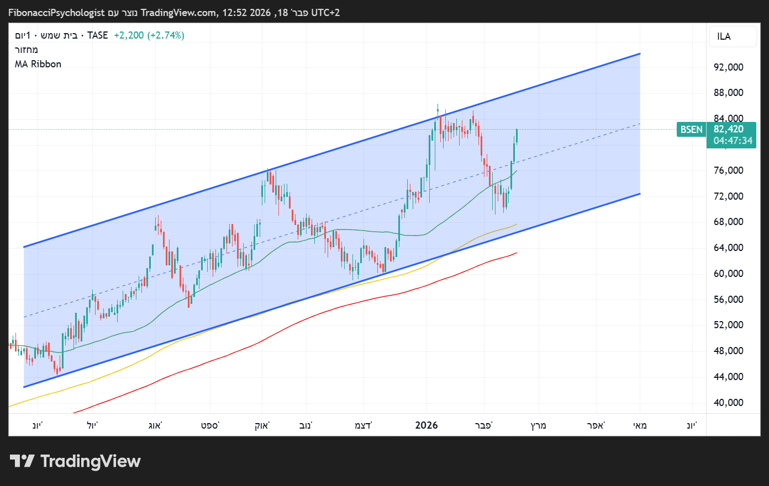
Task: Click the מאי month label on time axis
Action: [x=640, y=425]
